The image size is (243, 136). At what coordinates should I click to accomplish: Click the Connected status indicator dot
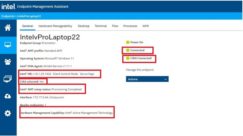tap(128, 50)
